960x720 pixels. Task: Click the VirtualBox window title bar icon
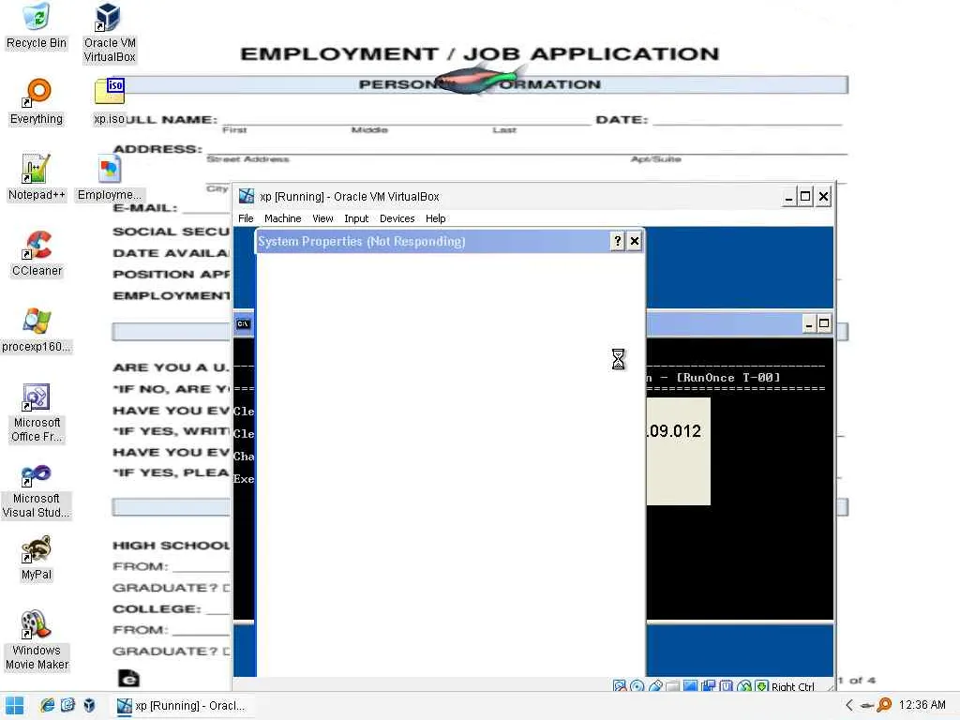tap(247, 196)
